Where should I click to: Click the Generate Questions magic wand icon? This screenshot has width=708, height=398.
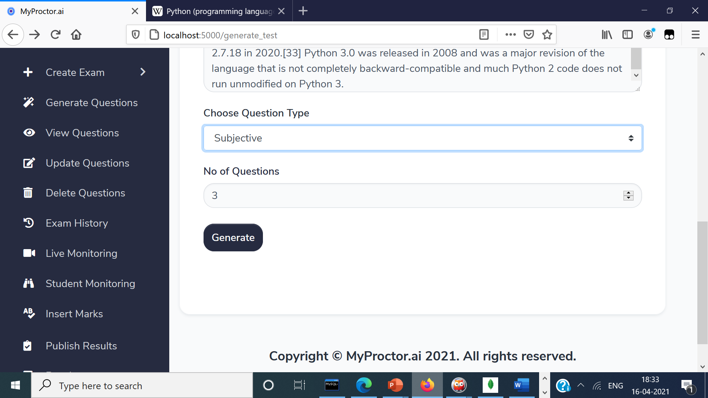(x=28, y=102)
